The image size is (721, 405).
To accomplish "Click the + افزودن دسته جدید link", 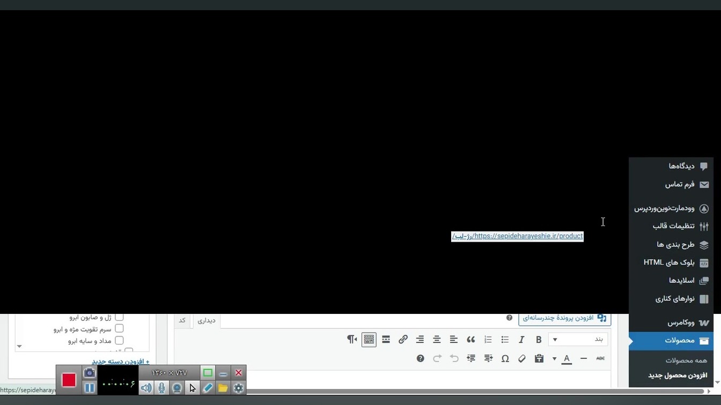I will tap(120, 362).
